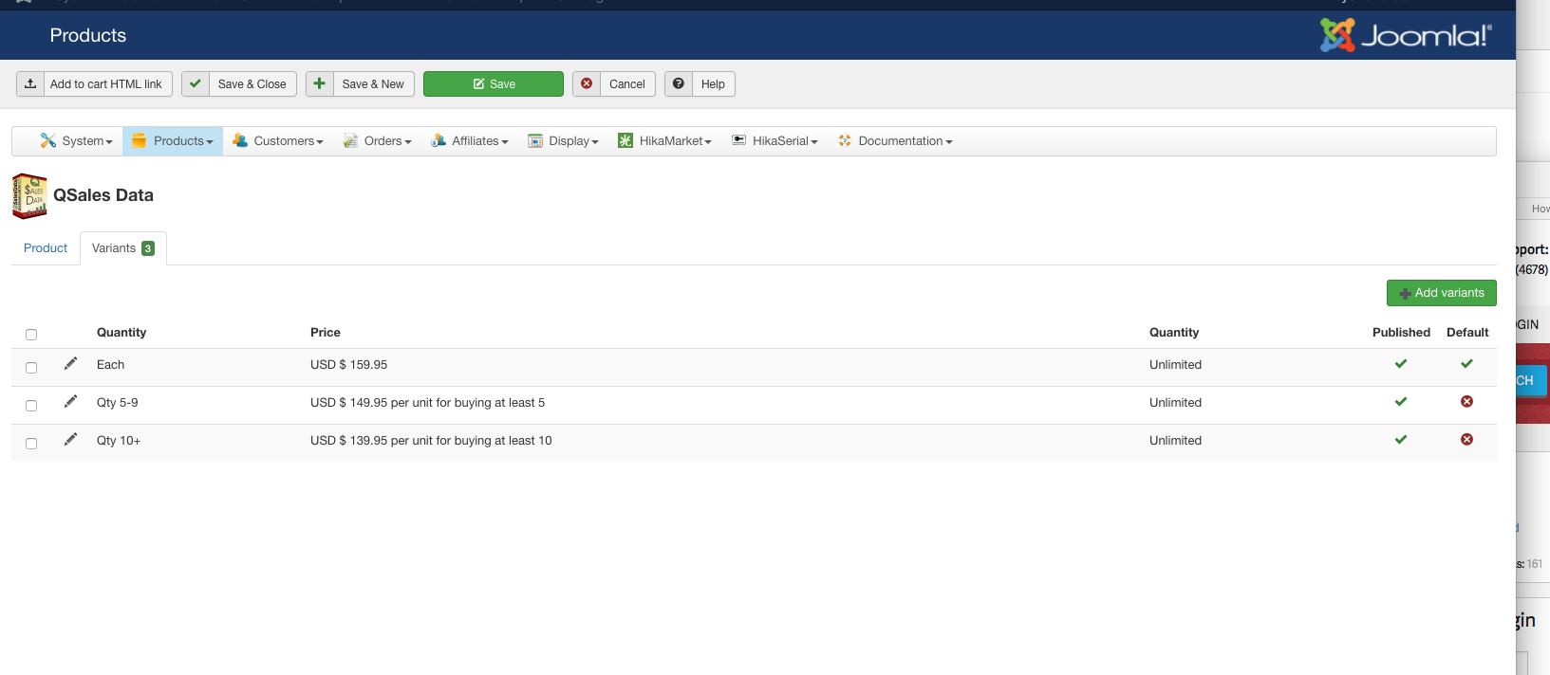Image resolution: width=1550 pixels, height=675 pixels.
Task: Click the plus icon of Save & New
Action: (x=320, y=83)
